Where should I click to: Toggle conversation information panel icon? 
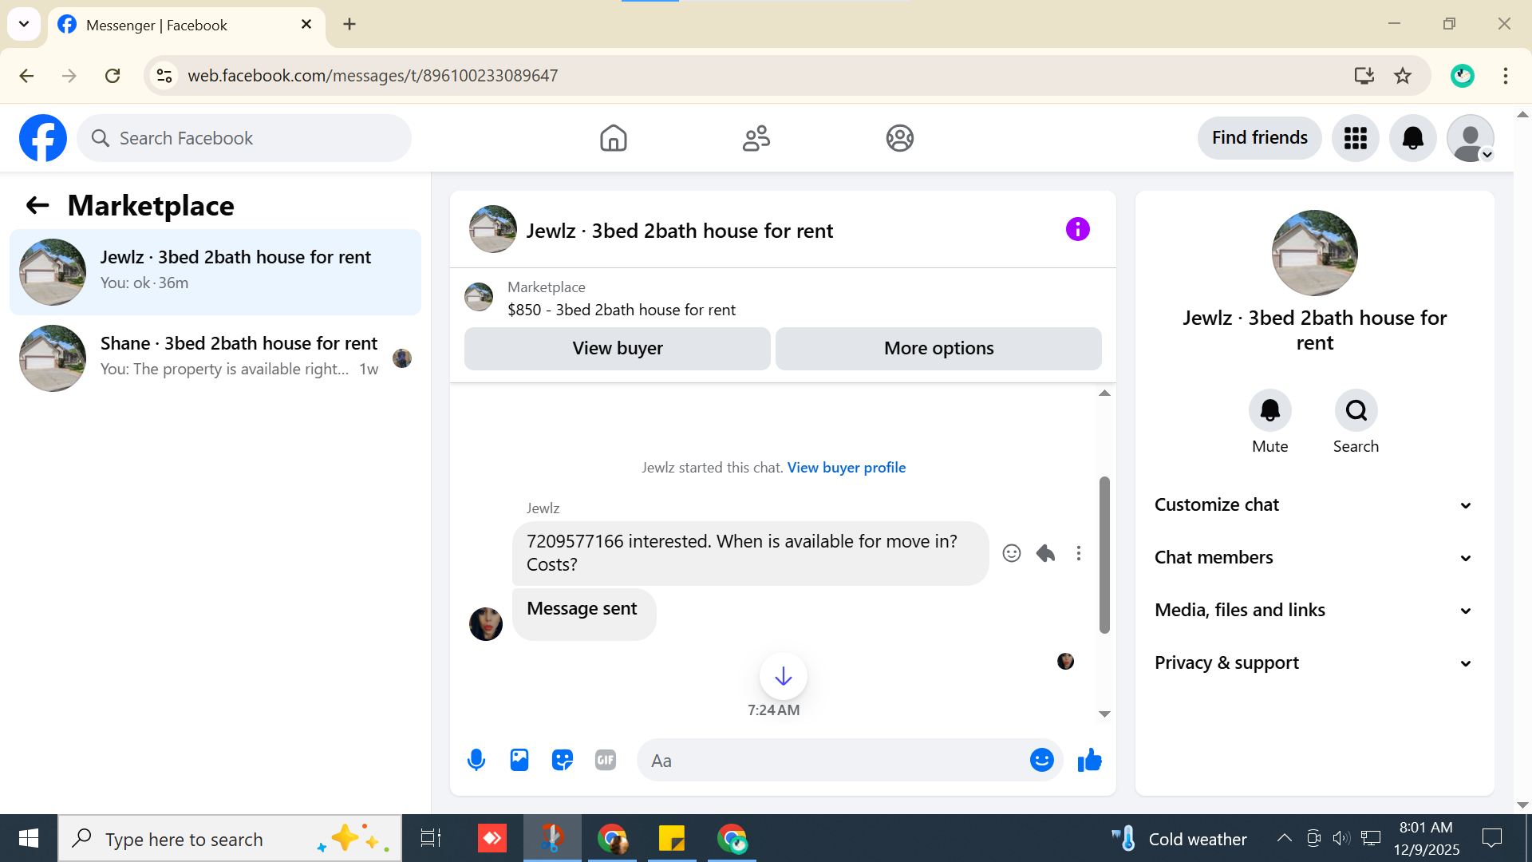pos(1077,230)
